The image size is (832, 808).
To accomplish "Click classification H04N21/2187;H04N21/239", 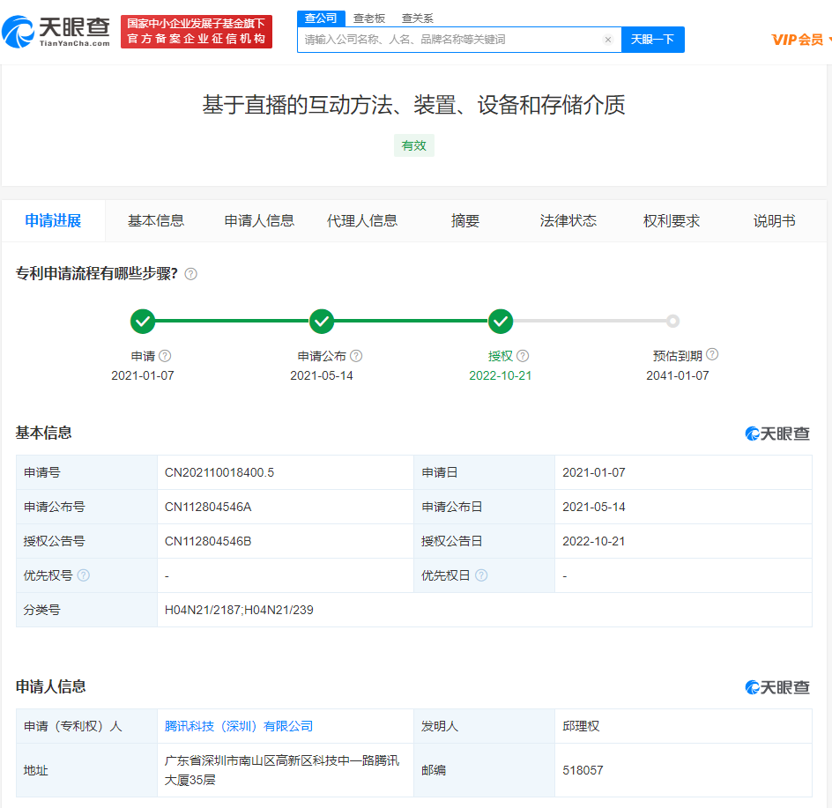I will pos(239,610).
